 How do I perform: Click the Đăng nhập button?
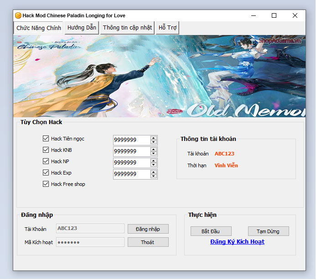148,229
